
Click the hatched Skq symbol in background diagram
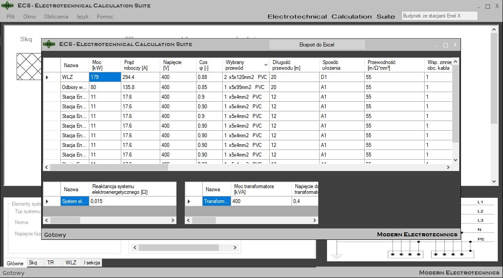[x=29, y=67]
